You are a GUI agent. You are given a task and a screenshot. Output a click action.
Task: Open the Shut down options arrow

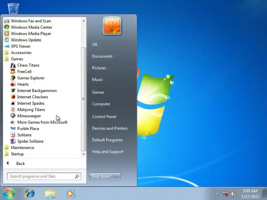[x=116, y=176]
